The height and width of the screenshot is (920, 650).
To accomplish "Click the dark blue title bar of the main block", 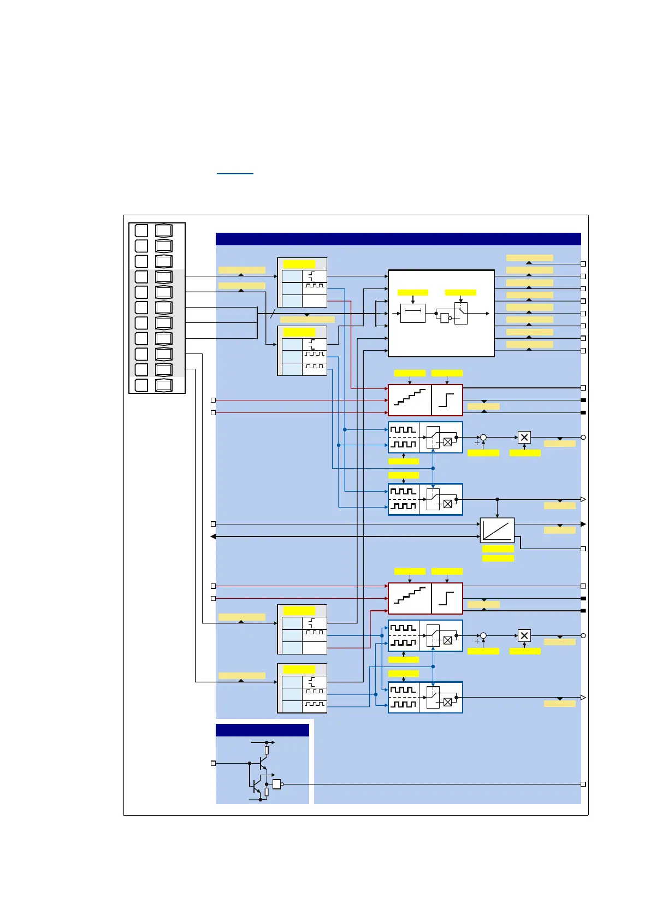I will 398,239.
